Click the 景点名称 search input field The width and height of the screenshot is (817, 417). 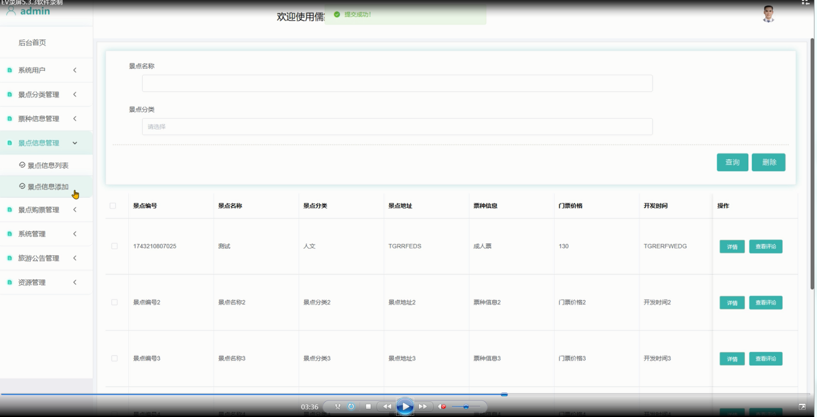pyautogui.click(x=397, y=83)
